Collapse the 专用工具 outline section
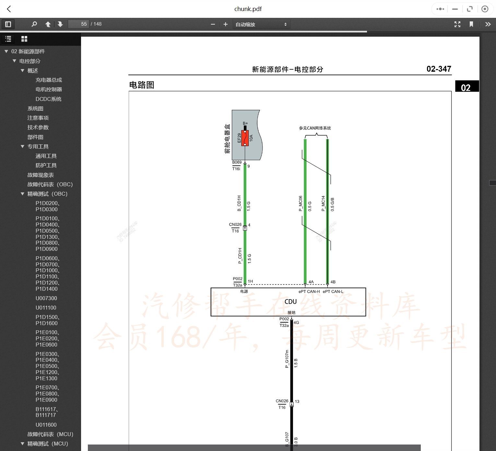The width and height of the screenshot is (496, 451). (x=22, y=147)
